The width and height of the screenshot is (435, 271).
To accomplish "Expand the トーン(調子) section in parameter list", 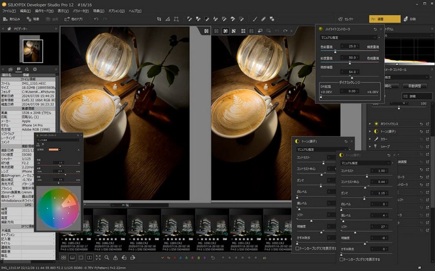I will click(x=370, y=131).
